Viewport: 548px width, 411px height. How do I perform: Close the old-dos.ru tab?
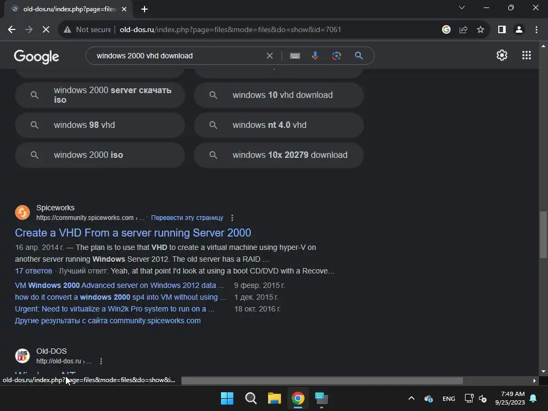[124, 9]
